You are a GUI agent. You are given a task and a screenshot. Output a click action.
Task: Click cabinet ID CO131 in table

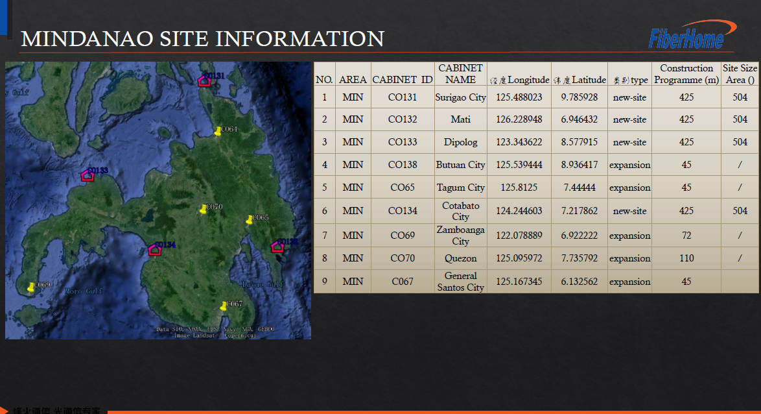point(403,97)
